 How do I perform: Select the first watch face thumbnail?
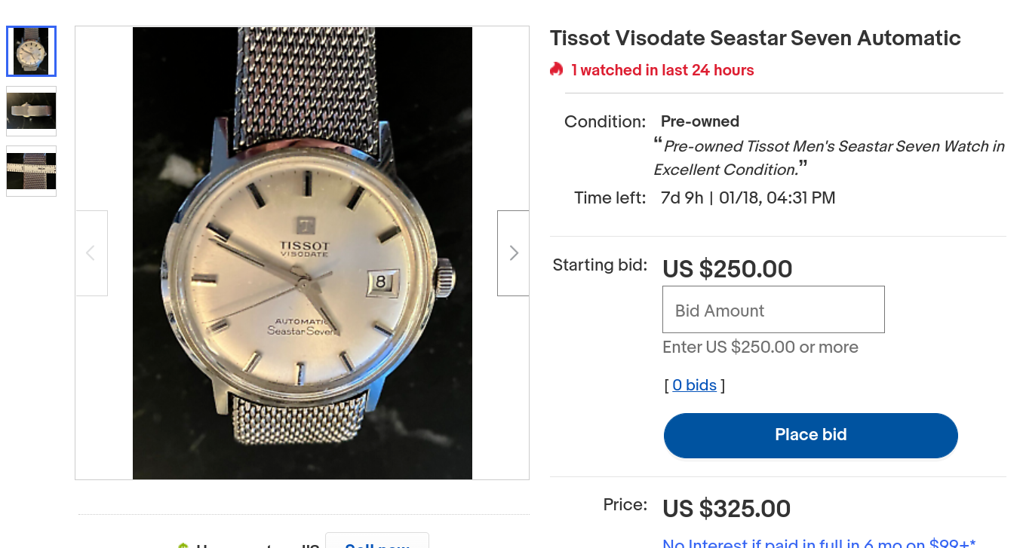tap(31, 51)
